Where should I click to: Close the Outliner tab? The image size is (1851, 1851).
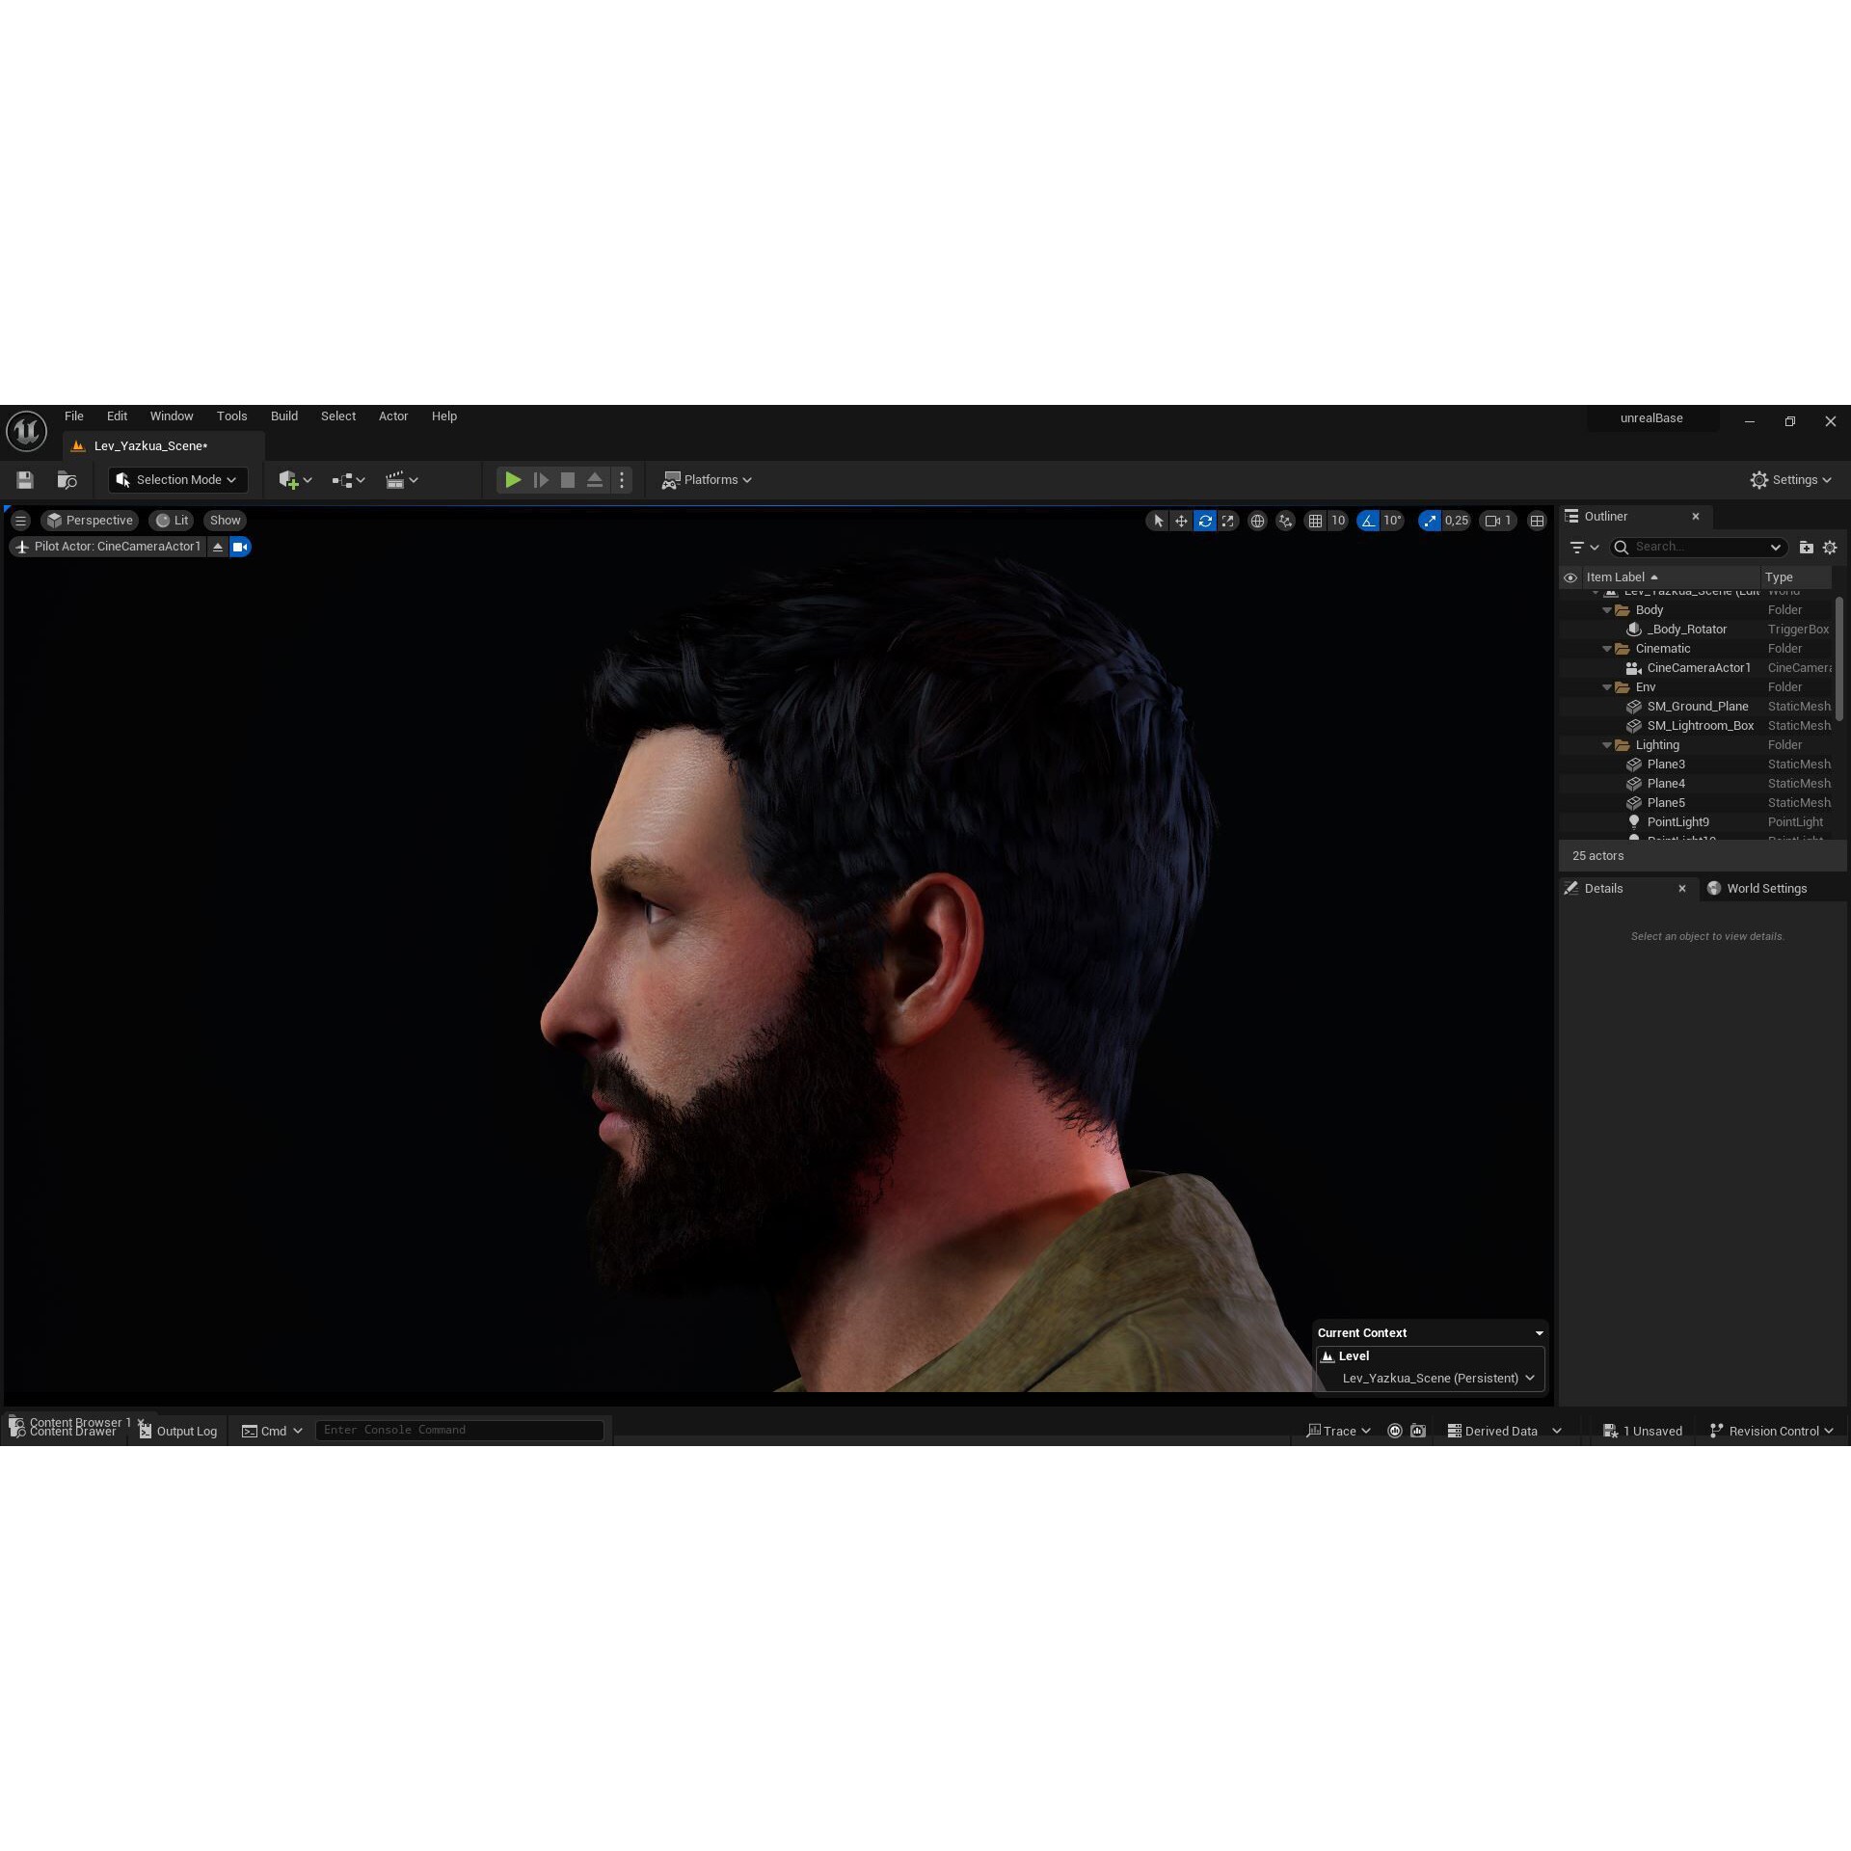1696,517
